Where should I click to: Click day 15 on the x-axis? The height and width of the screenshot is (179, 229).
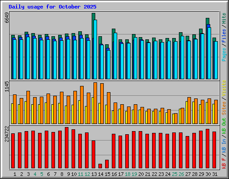click(x=107, y=174)
